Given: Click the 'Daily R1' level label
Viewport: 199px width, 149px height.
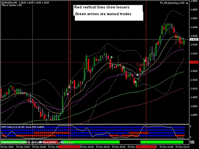Looking at the screenshot, I should [144, 65].
